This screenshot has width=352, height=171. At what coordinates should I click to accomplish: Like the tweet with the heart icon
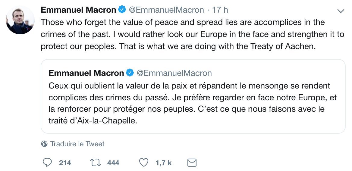coord(144,163)
